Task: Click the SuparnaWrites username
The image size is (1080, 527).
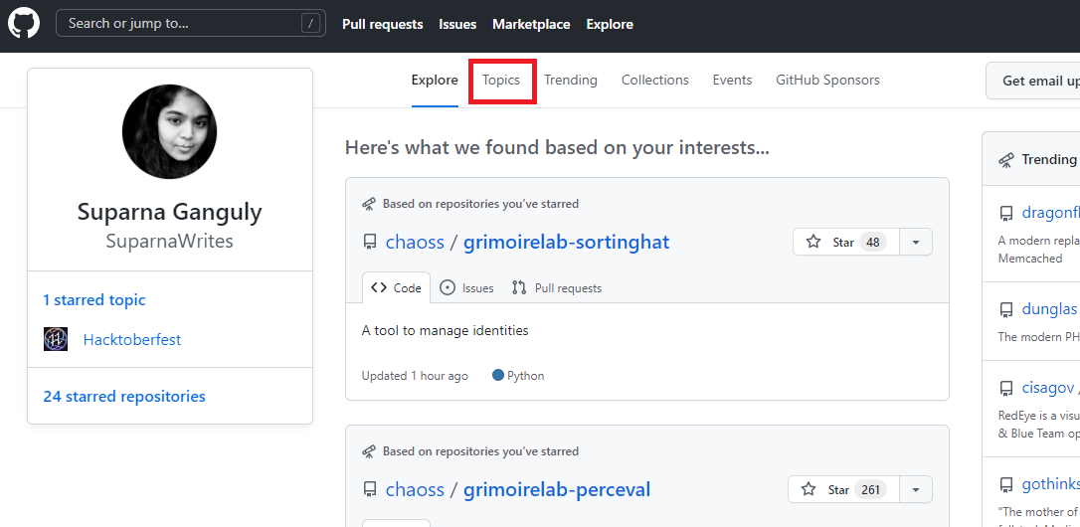Action: coord(169,241)
